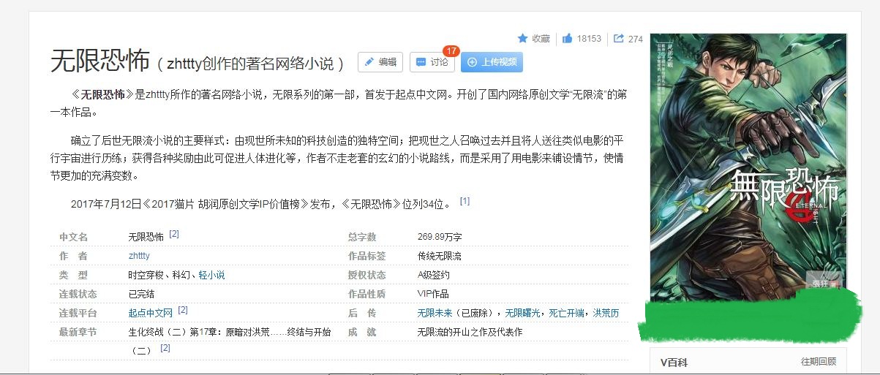Click the 17 notification badge on 讨论

point(451,51)
